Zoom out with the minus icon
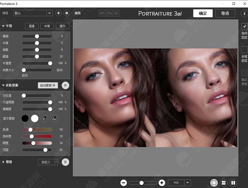The width and height of the screenshot is (248, 188). click(123, 183)
